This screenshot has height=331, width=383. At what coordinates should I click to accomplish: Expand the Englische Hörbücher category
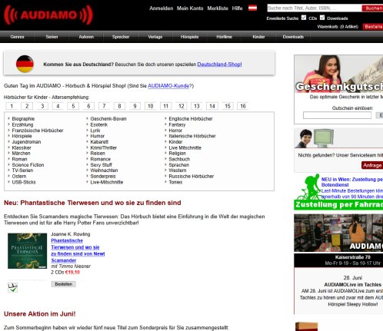click(x=191, y=119)
